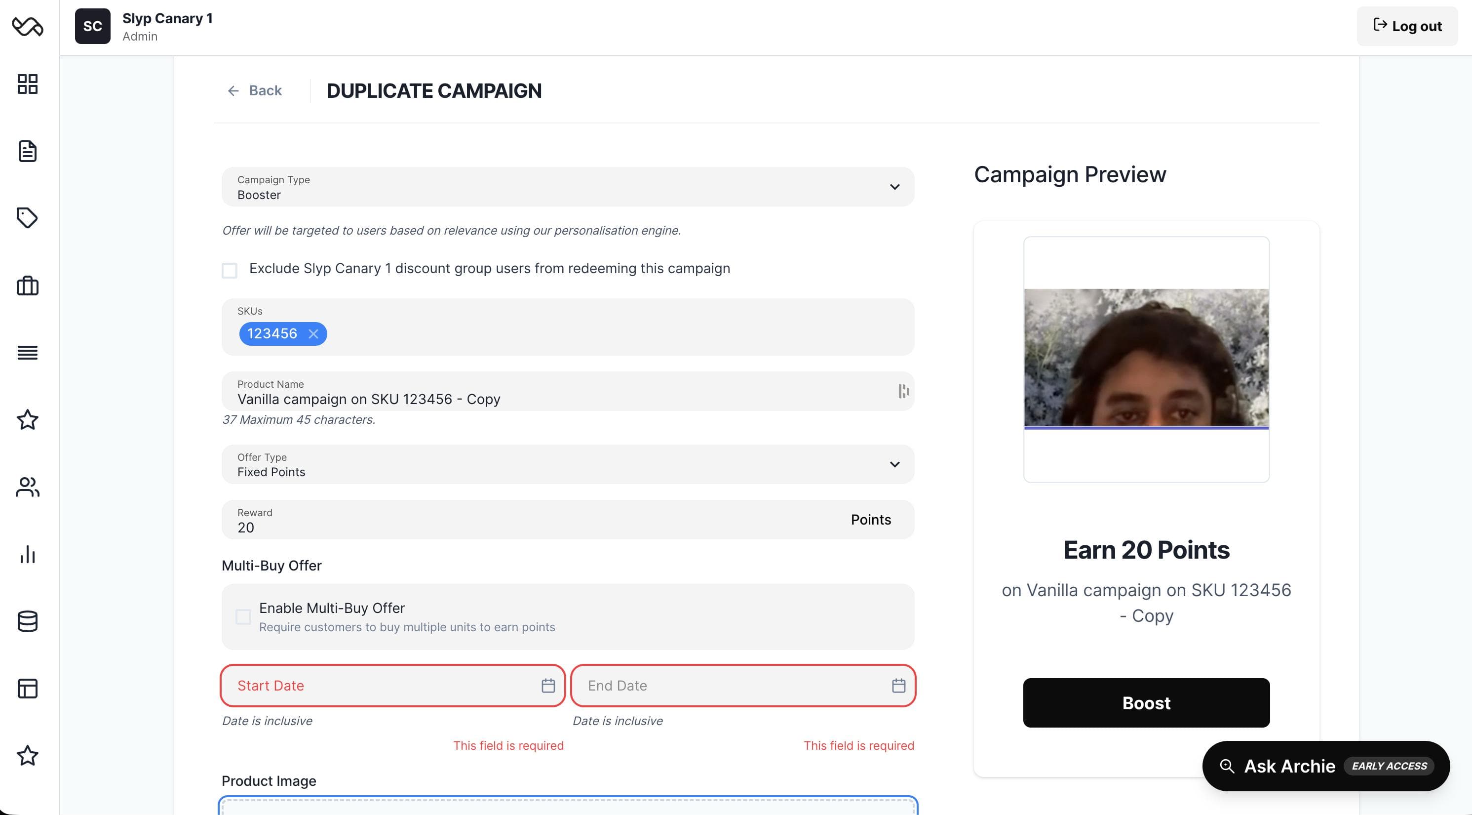Viewport: 1472px width, 815px height.
Task: Open the briefcase icon in sidebar
Action: click(28, 285)
